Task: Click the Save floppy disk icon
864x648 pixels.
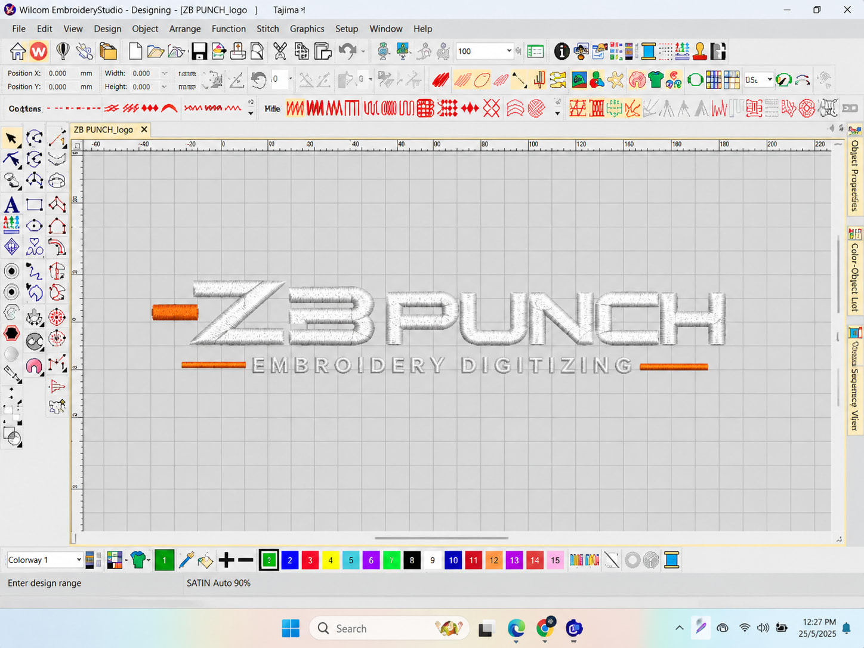Action: [x=199, y=51]
